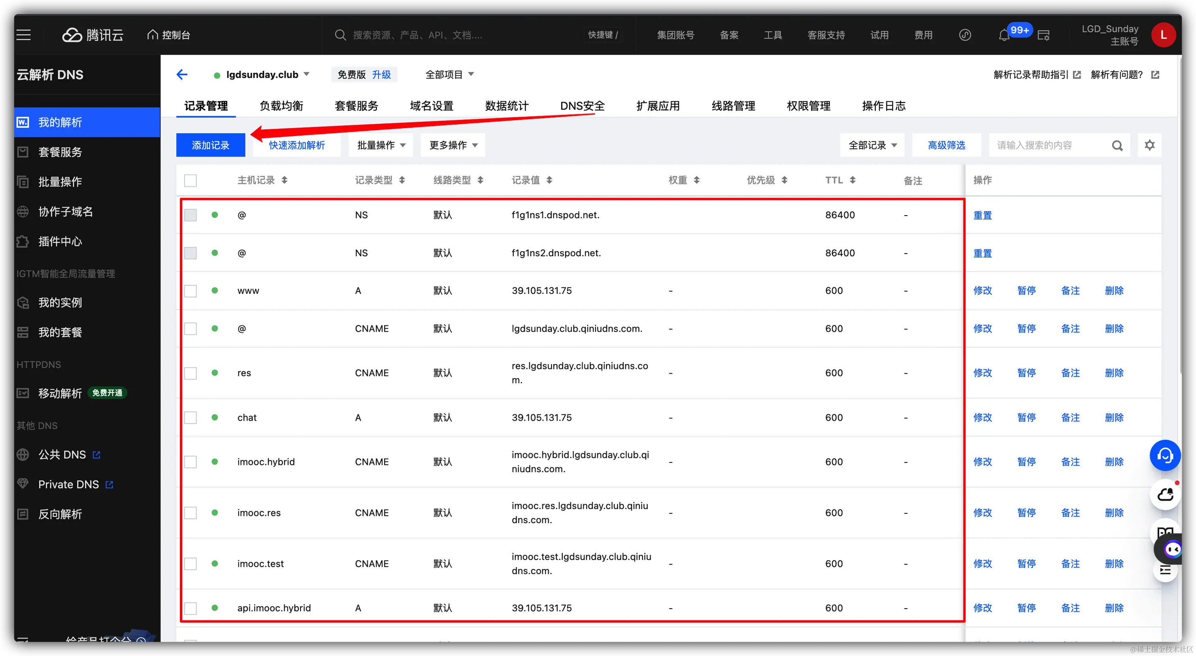1196x656 pixels.
Task: Open the 批量操作 dropdown
Action: [x=381, y=145]
